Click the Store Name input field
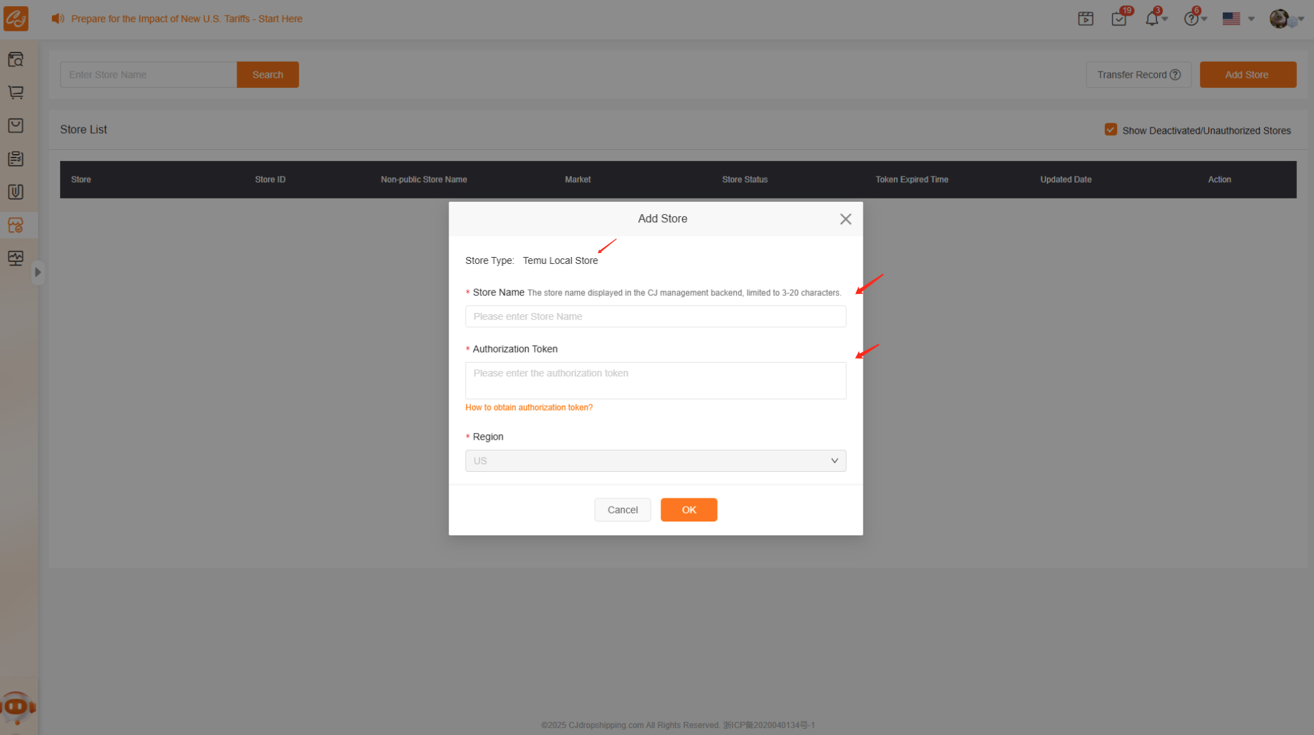Screen dimensions: 1314x735 point(655,316)
